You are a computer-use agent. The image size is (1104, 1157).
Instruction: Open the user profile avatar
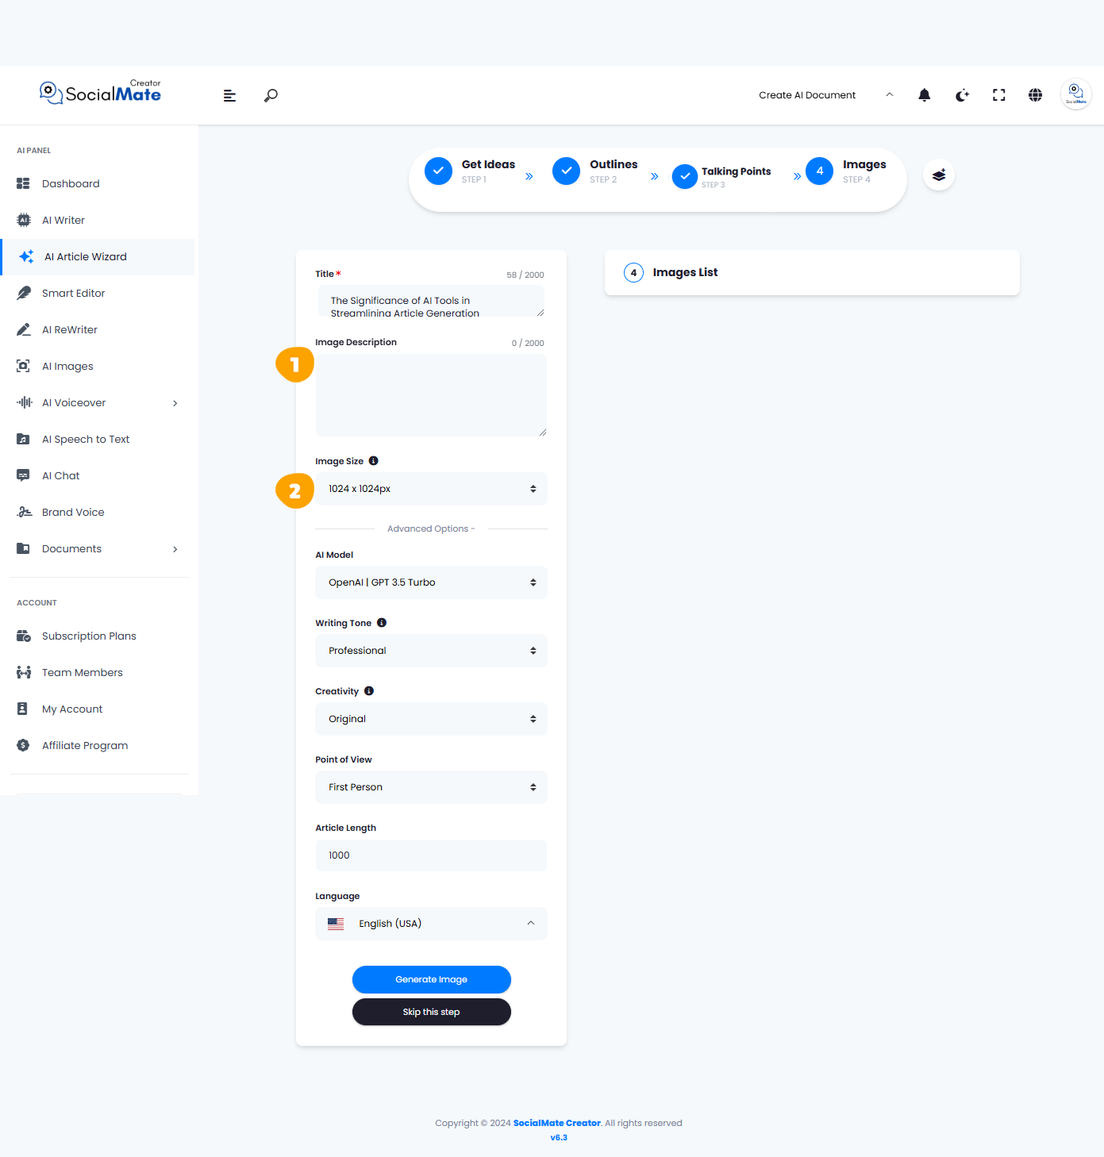point(1075,94)
